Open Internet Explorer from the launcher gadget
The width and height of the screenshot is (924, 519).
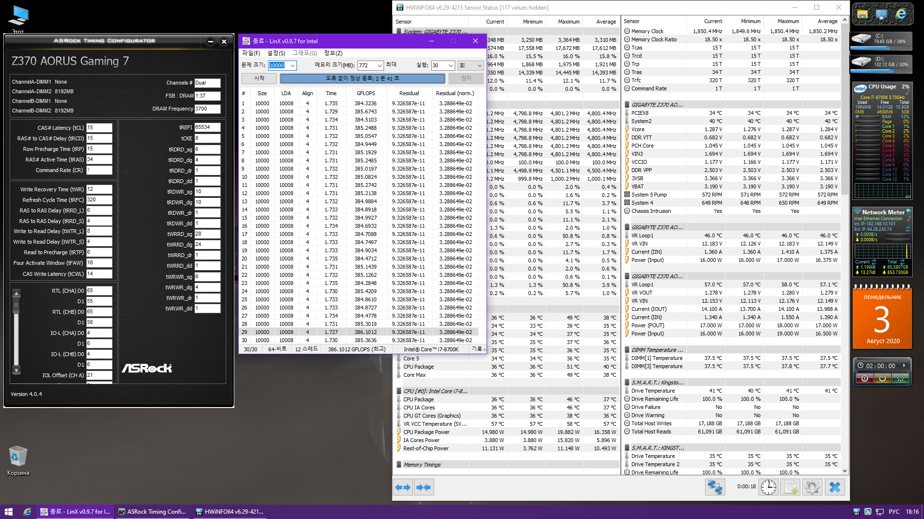click(901, 14)
